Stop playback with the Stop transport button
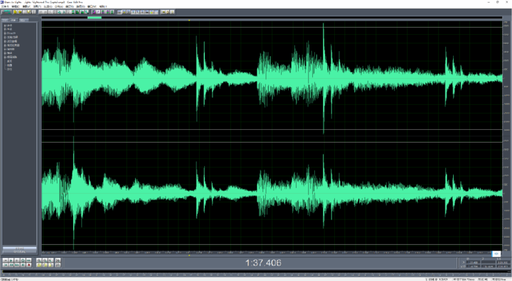Viewport: 512px width, 281px height. pyautogui.click(x=5, y=260)
